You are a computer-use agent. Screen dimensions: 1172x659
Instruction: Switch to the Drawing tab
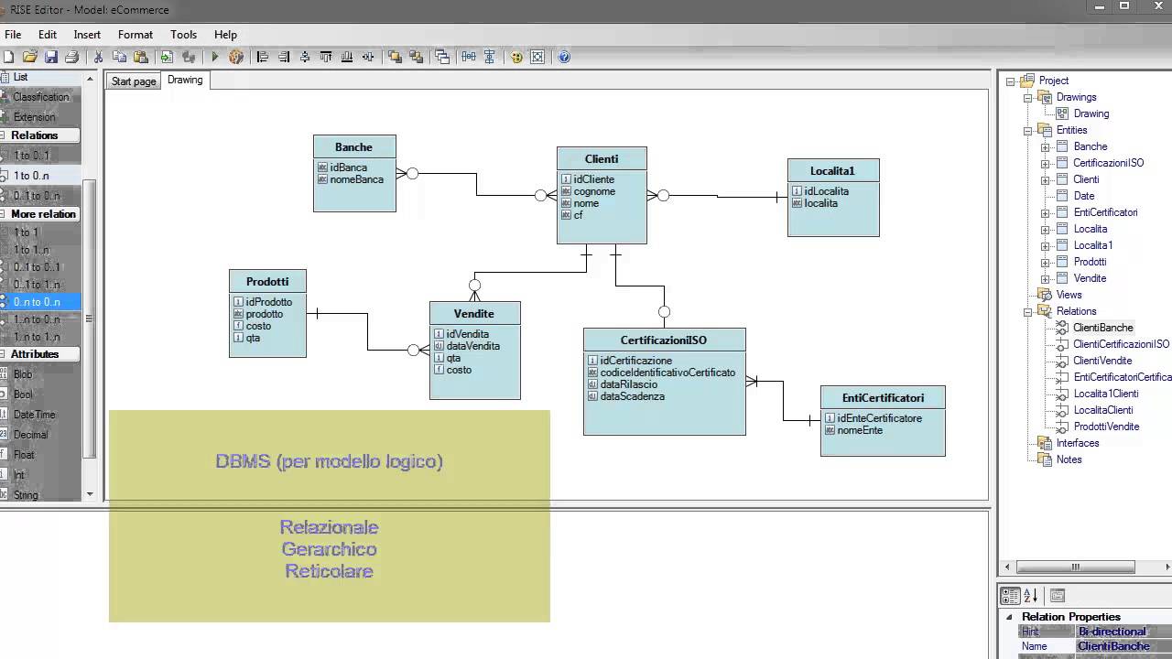click(185, 81)
